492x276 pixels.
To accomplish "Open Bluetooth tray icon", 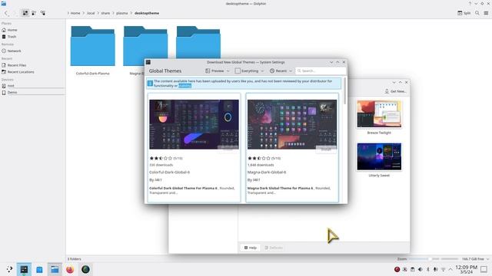I will coord(427,269).
